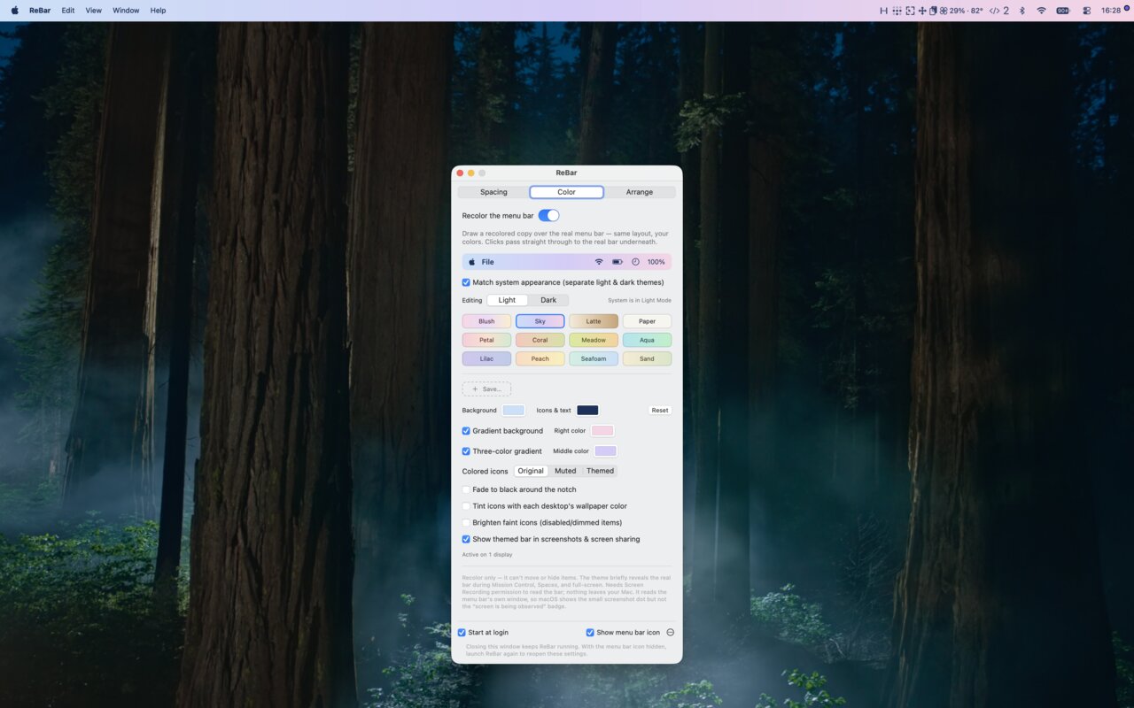Switch to the Arrange tab

pos(640,192)
